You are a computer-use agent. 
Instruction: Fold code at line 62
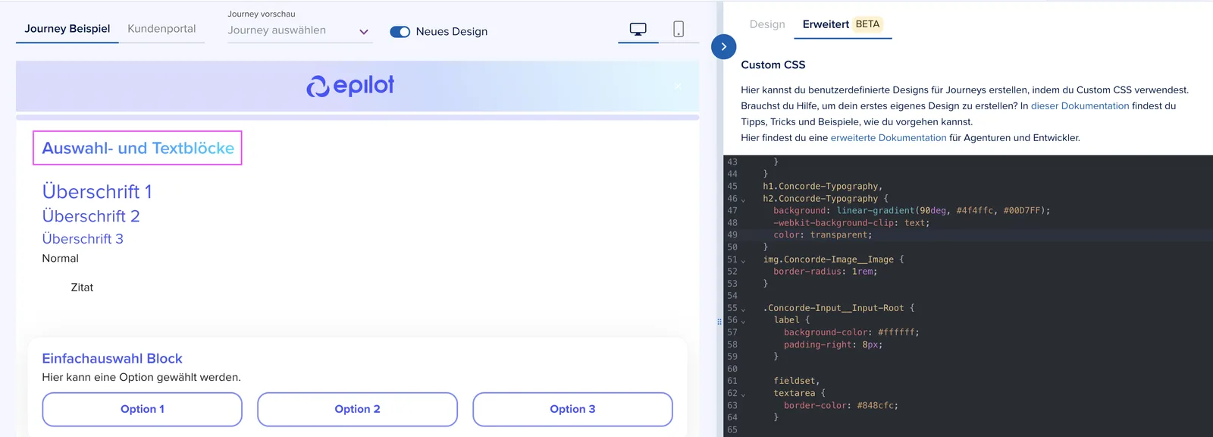click(x=743, y=394)
